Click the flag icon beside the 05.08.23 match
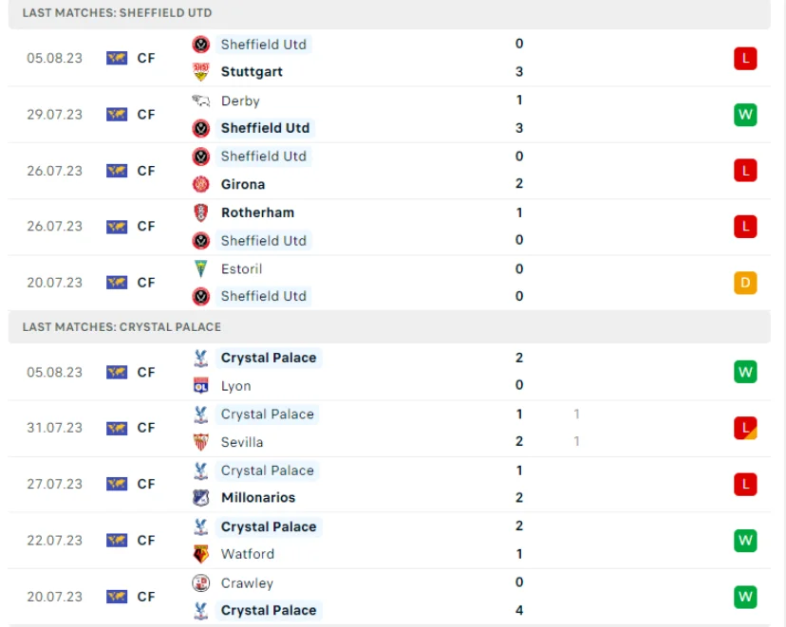 pos(118,58)
